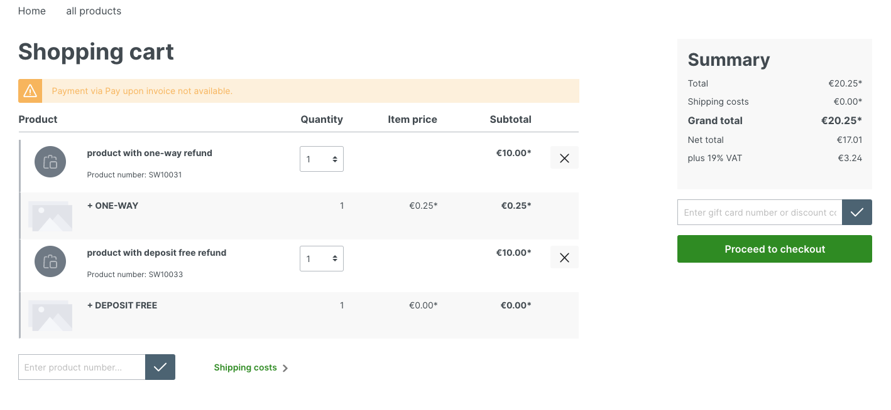The height and width of the screenshot is (410, 891).
Task: Click the payment warning triangle icon
Action: (x=30, y=91)
